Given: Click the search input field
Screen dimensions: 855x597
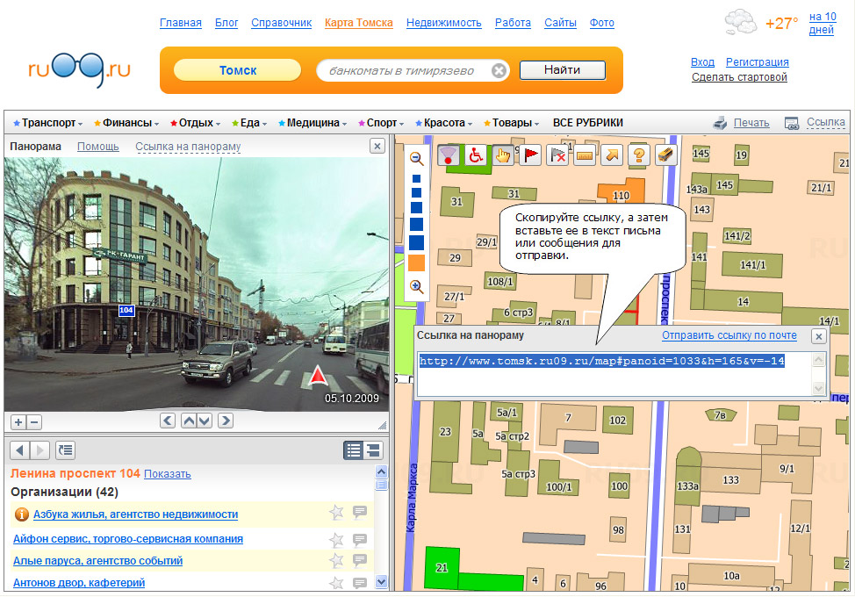Looking at the screenshot, I should pos(402,70).
